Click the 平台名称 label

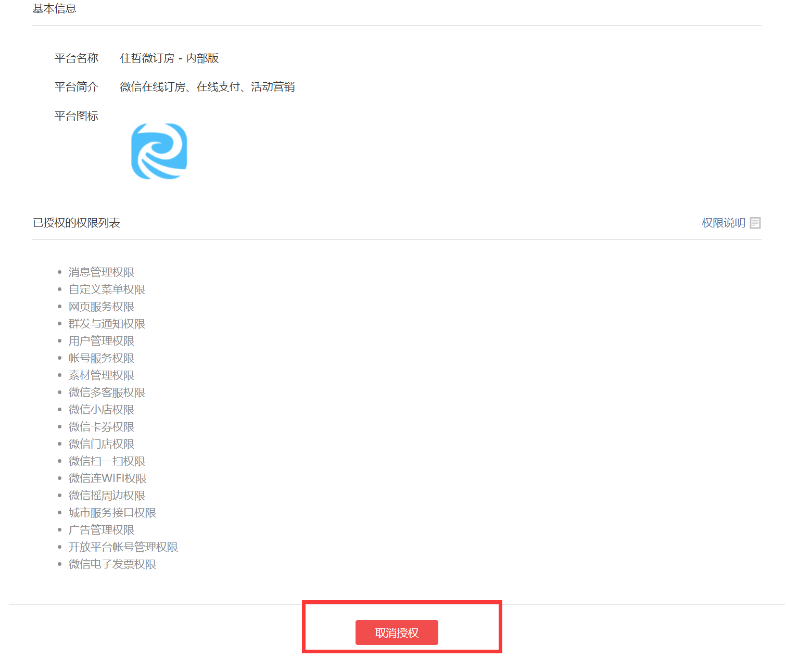point(77,58)
